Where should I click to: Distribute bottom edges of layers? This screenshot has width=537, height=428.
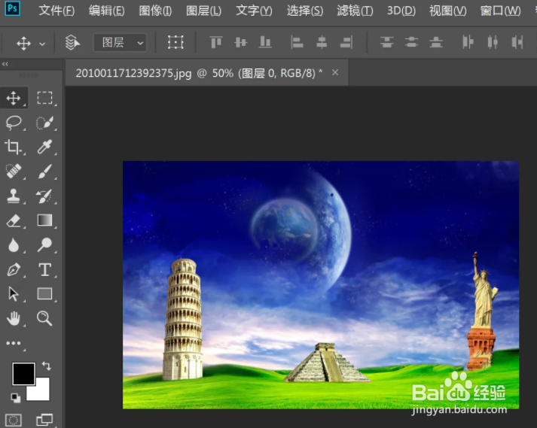436,42
